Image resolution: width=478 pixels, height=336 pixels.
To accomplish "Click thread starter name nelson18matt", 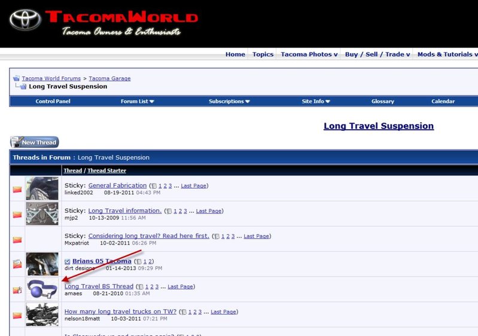I will pyautogui.click(x=82, y=319).
